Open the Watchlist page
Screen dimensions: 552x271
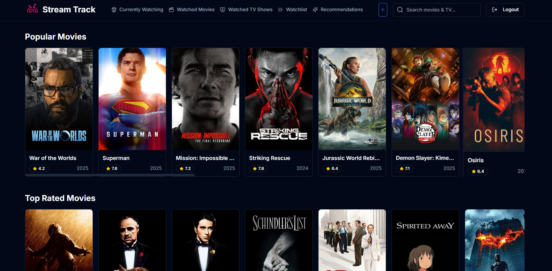[292, 10]
